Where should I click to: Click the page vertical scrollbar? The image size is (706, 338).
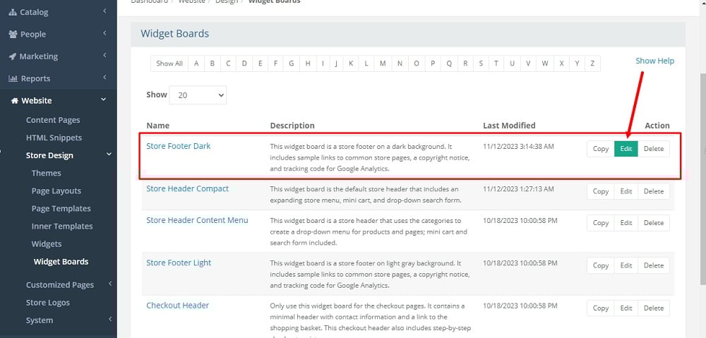[x=703, y=180]
